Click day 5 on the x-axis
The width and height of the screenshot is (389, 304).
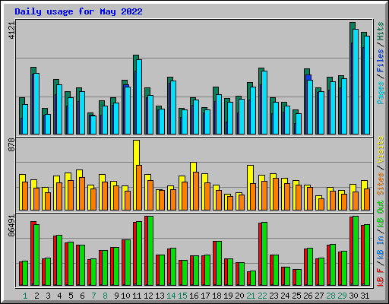[x=71, y=296]
